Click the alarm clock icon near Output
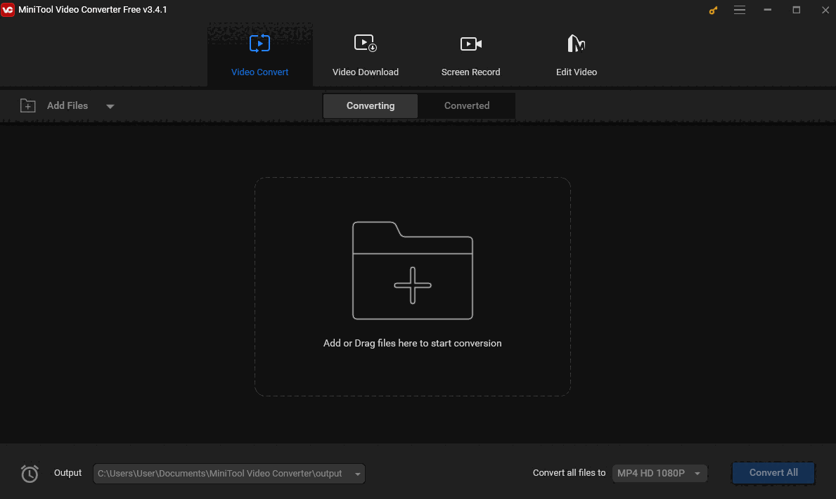Screen dimensions: 836x499 [30, 474]
